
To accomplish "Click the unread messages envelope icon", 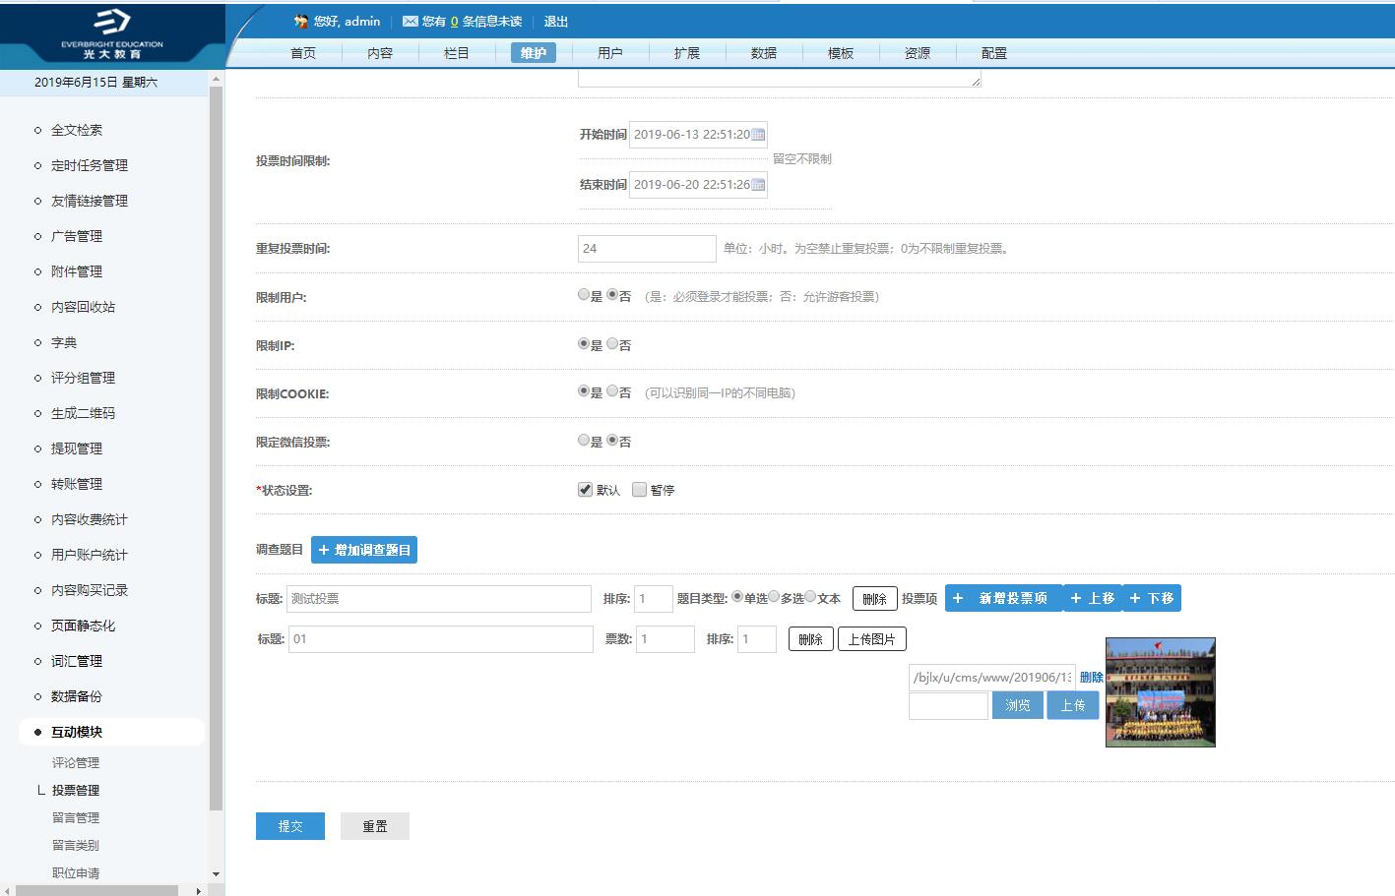I will pos(410,22).
